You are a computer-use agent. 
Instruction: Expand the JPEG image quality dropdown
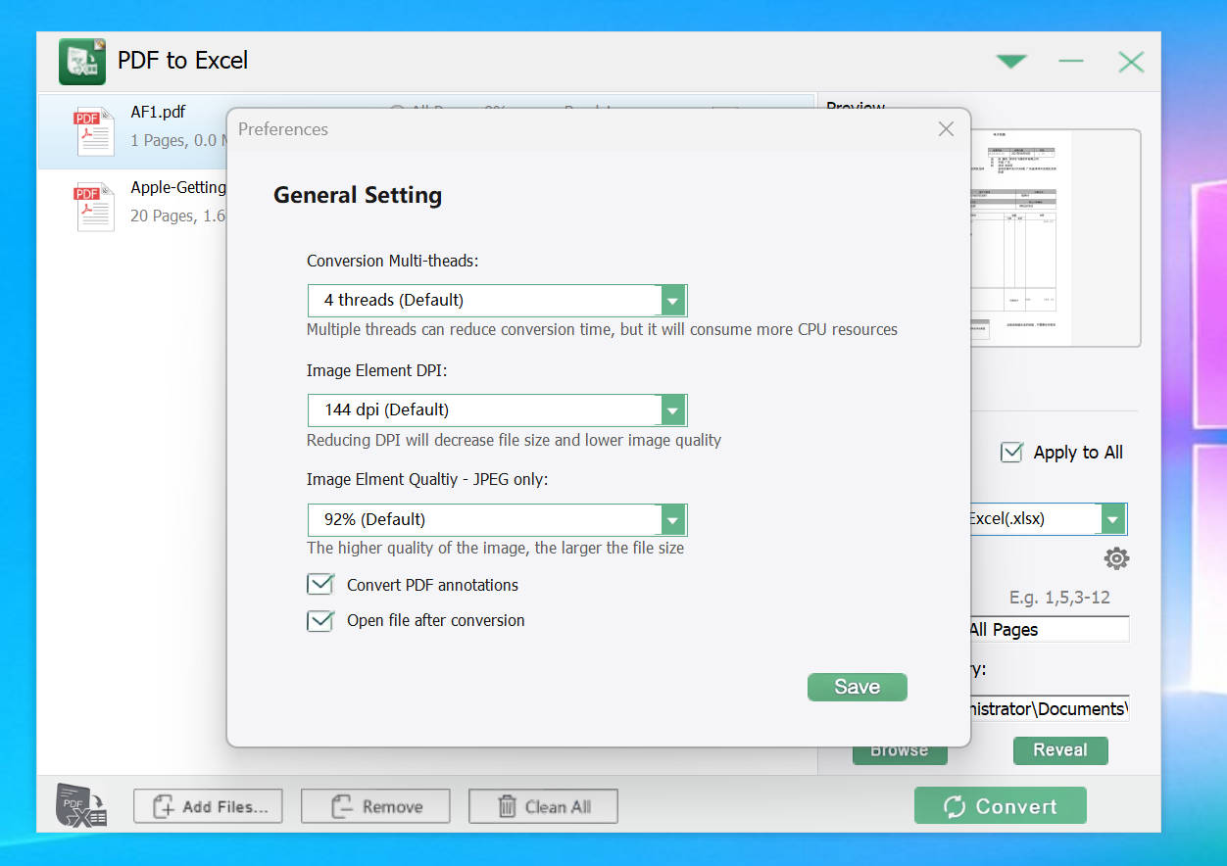[672, 519]
